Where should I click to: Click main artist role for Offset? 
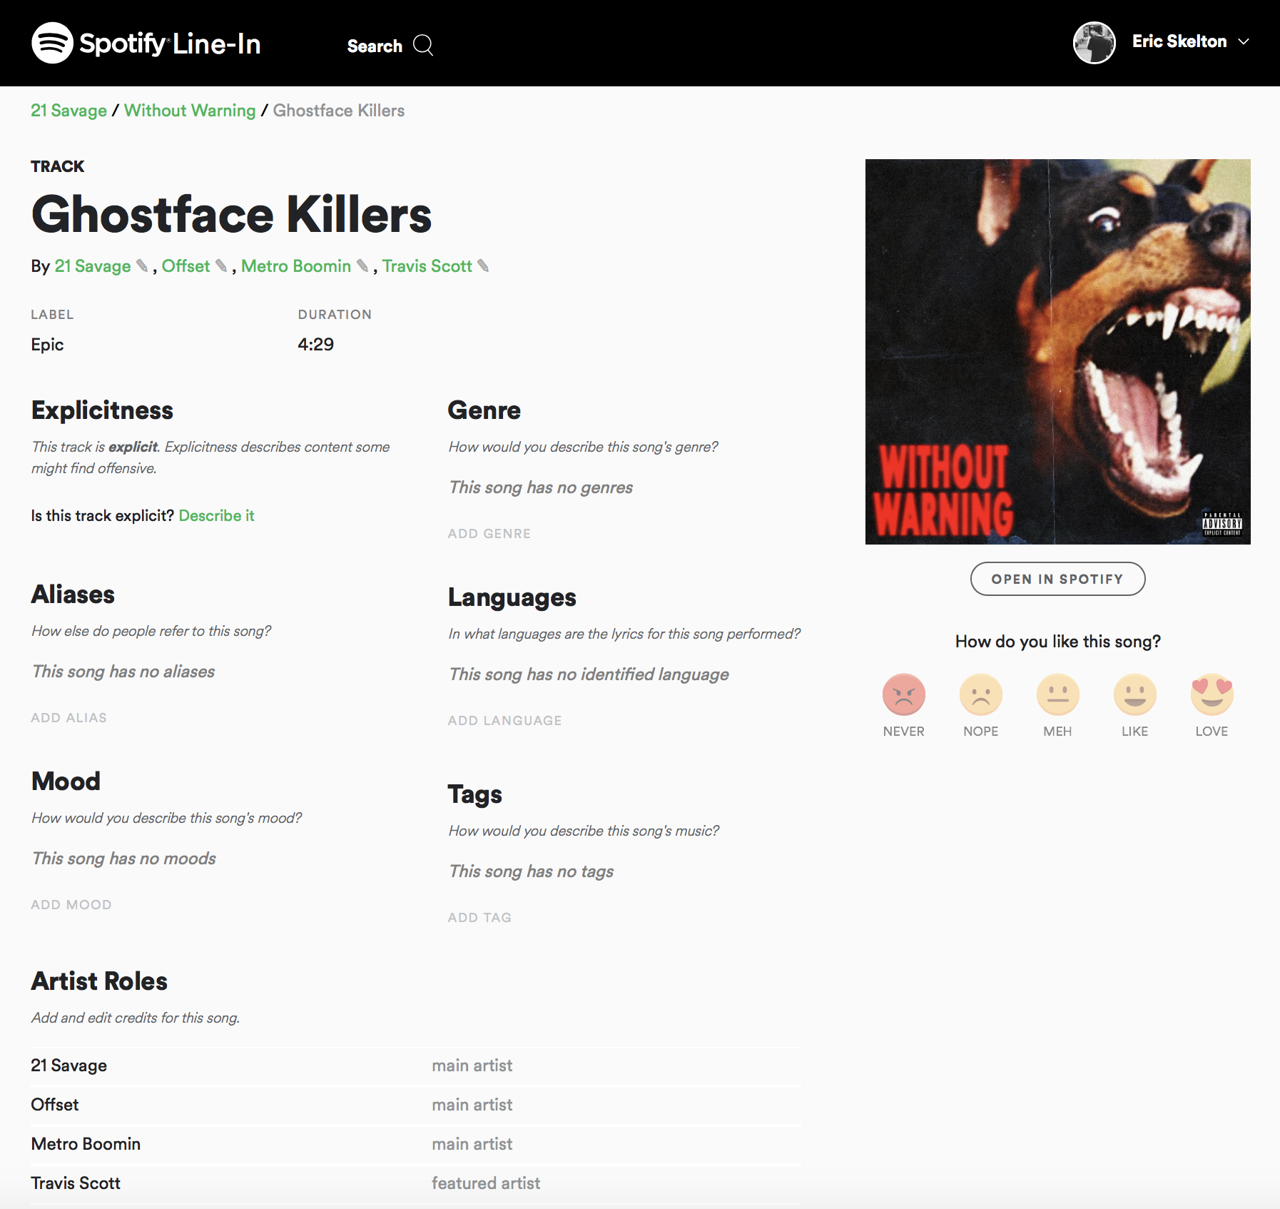pyautogui.click(x=472, y=1105)
